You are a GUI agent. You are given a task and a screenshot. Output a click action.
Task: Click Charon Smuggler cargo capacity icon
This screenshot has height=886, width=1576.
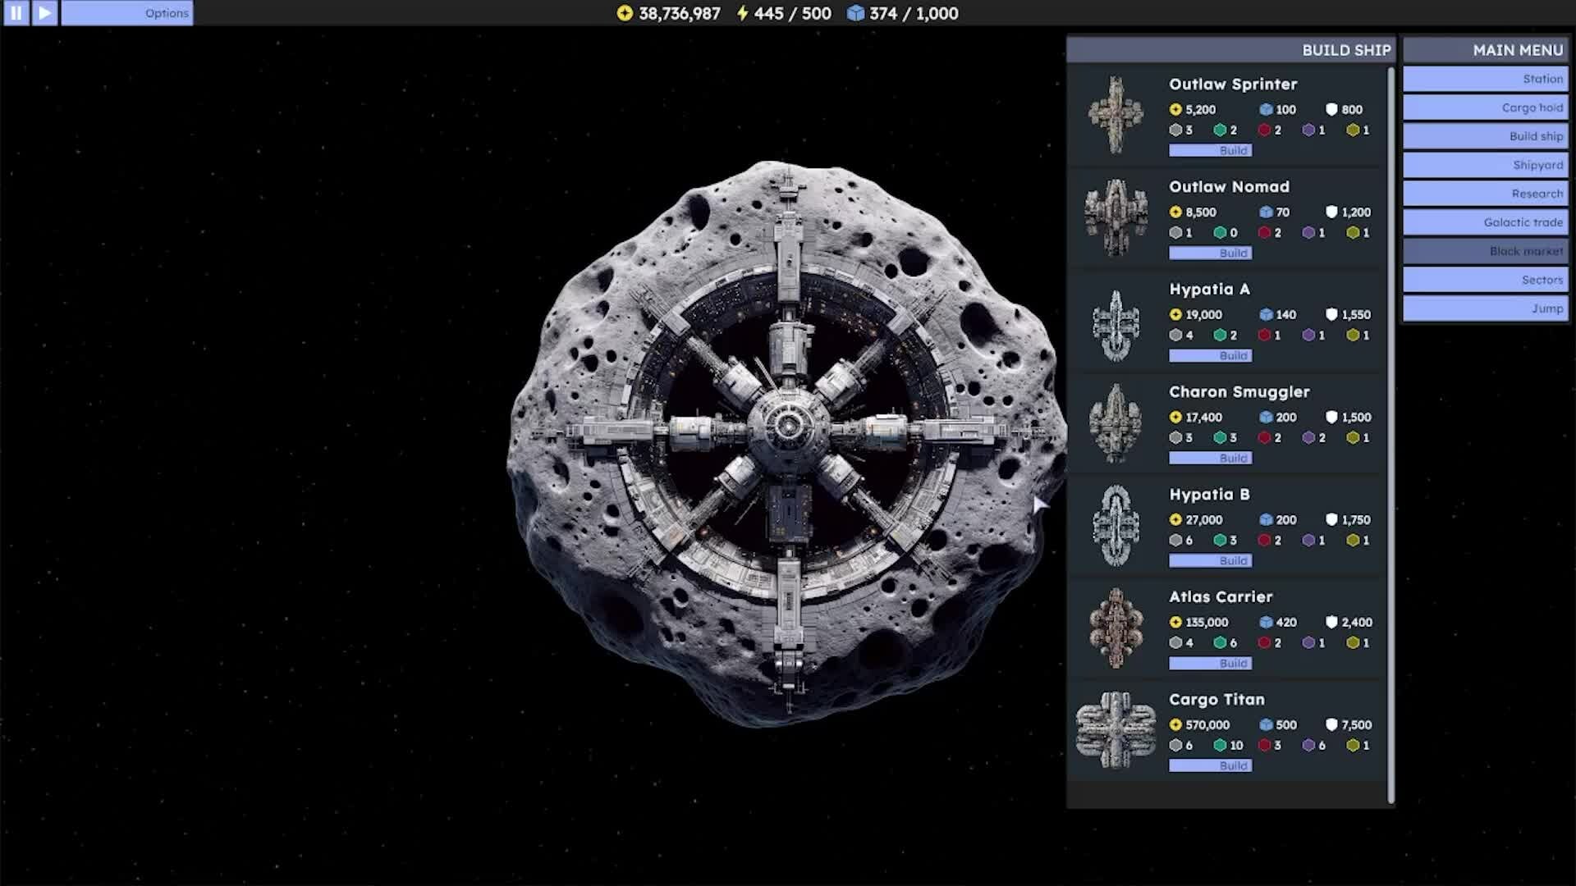pos(1266,417)
